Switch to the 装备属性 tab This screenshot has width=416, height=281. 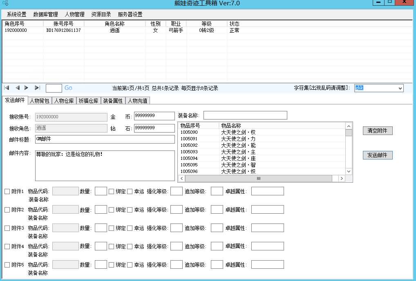pyautogui.click(x=113, y=100)
